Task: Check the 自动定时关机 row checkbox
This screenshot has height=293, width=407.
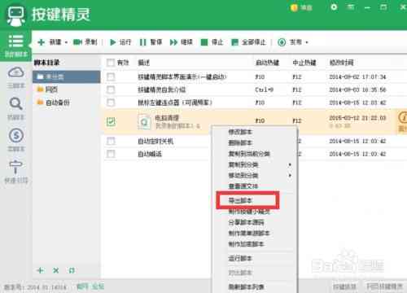Action: 111,141
